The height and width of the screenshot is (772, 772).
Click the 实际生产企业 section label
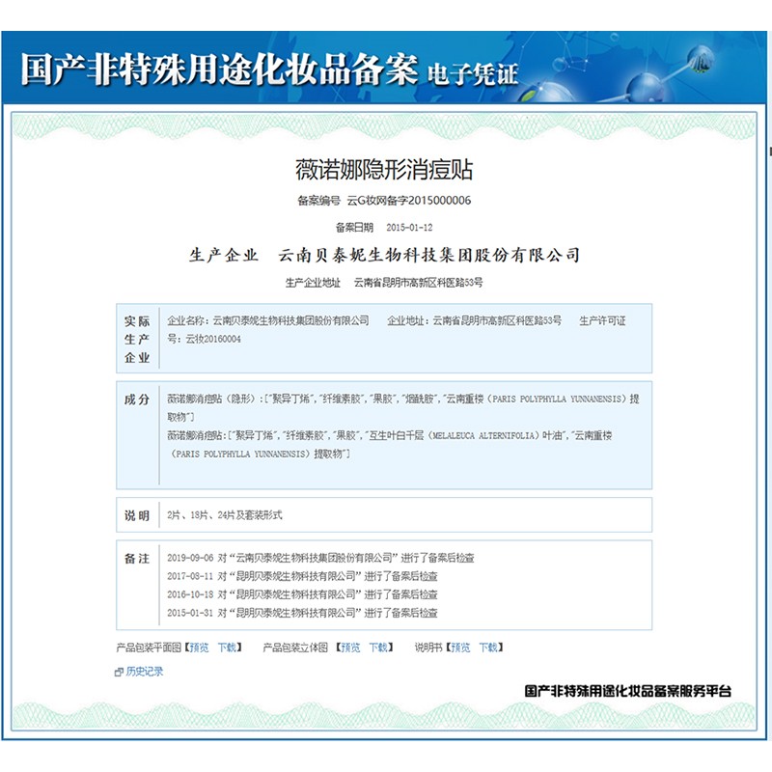tap(137, 339)
